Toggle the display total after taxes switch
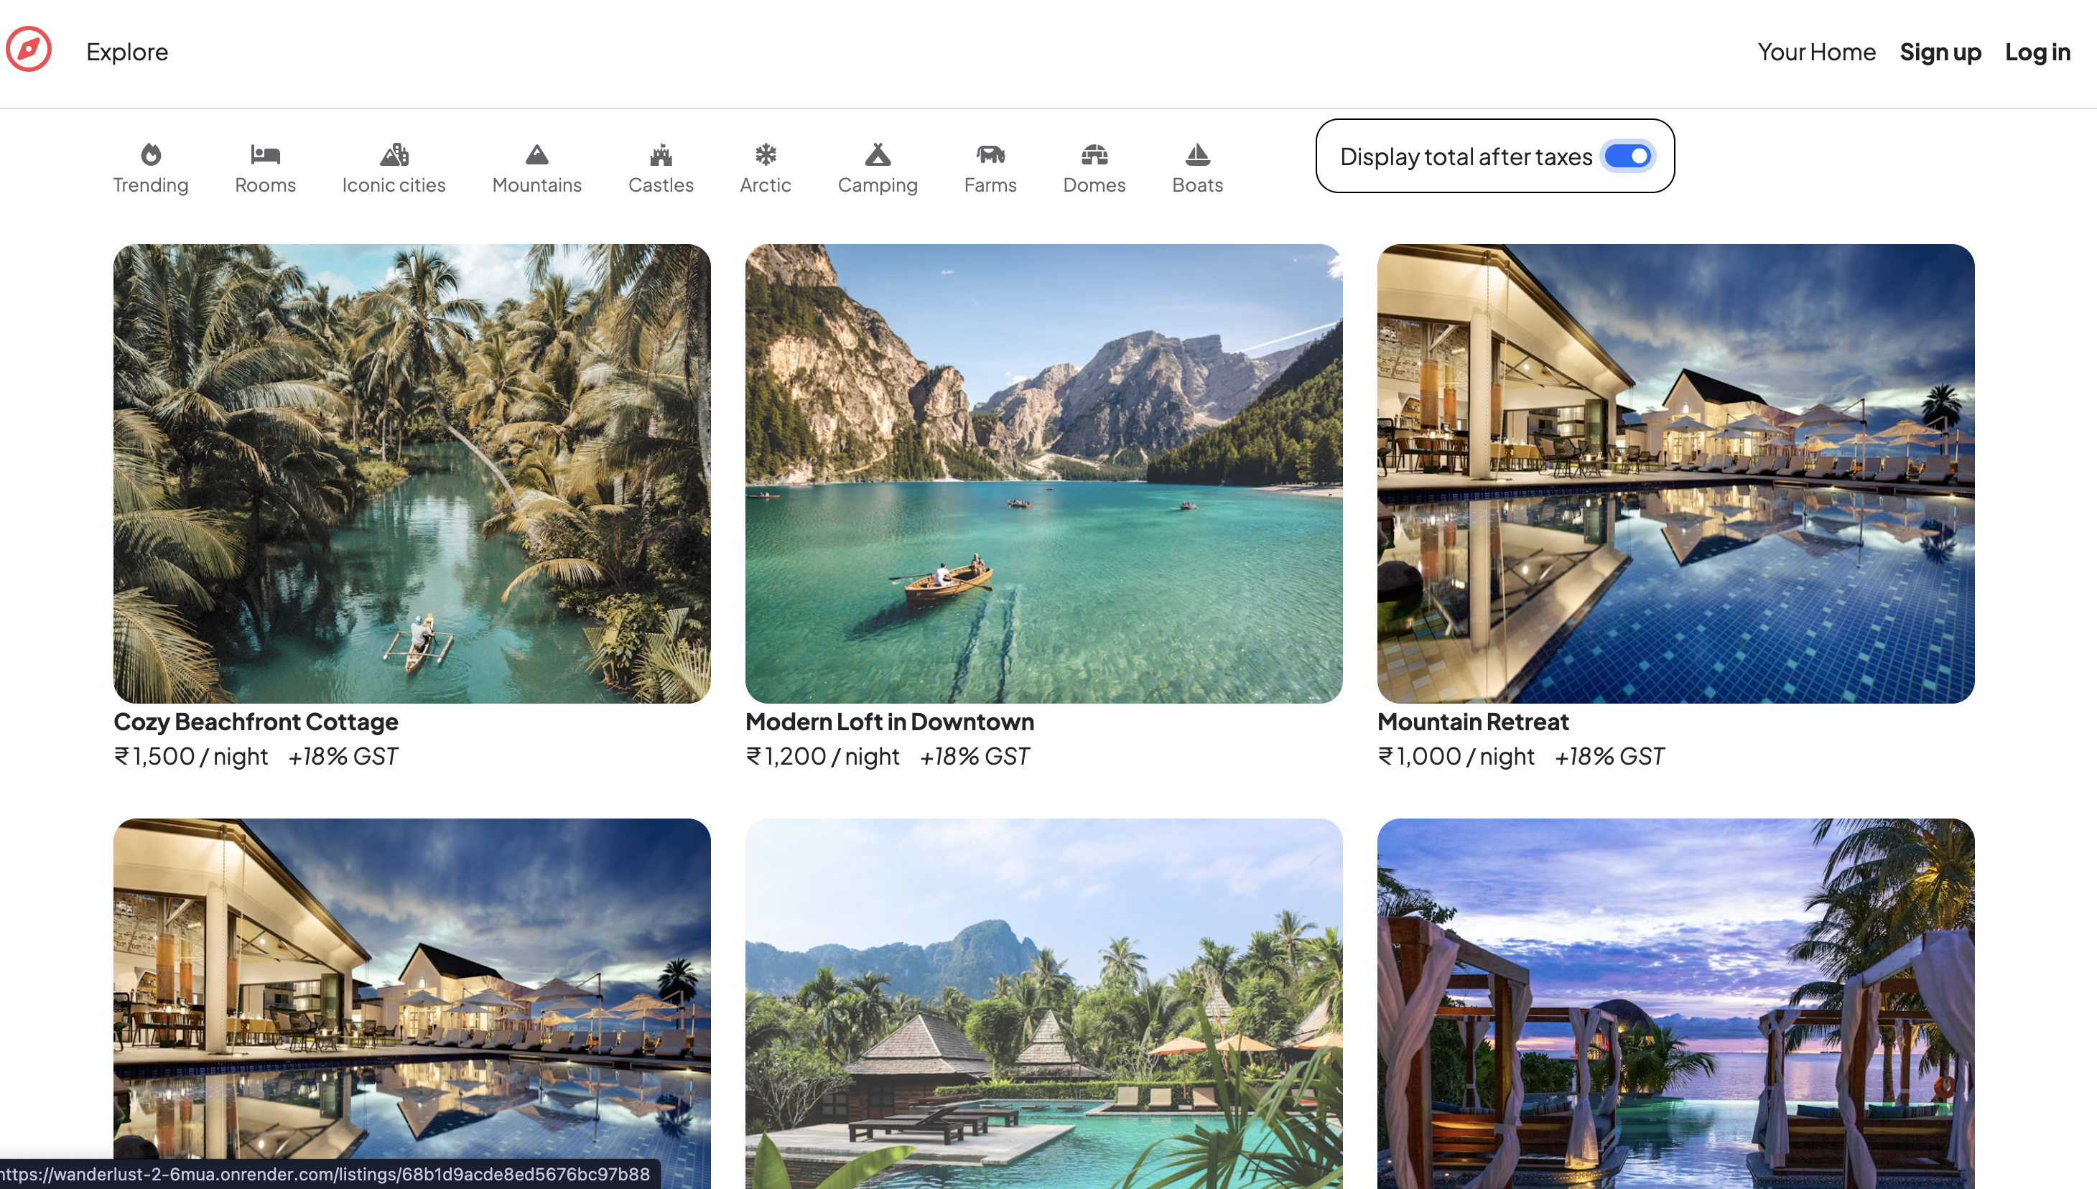2097x1189 pixels. click(x=1627, y=156)
